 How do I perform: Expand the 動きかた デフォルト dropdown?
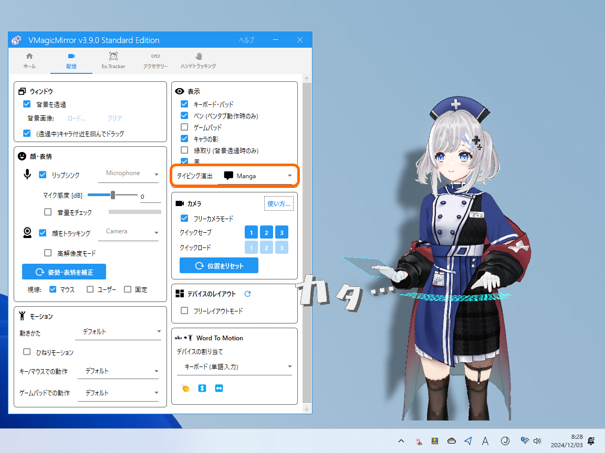coord(118,331)
